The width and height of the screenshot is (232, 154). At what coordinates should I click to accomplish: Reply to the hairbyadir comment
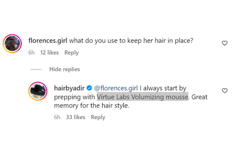pyautogui.click(x=98, y=117)
